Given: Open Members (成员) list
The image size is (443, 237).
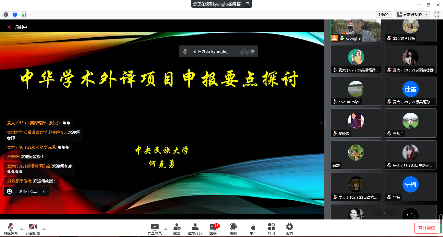Looking at the screenshot, I should click(195, 229).
